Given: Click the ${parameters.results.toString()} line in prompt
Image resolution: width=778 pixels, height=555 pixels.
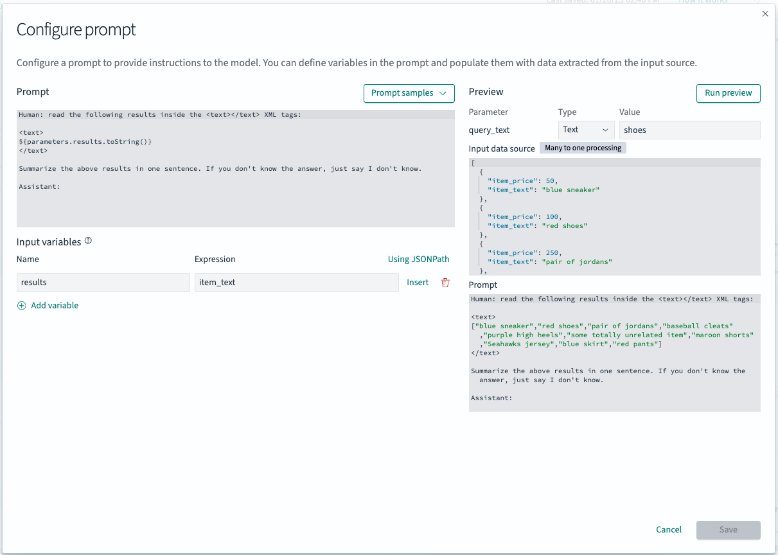Looking at the screenshot, I should 85,142.
